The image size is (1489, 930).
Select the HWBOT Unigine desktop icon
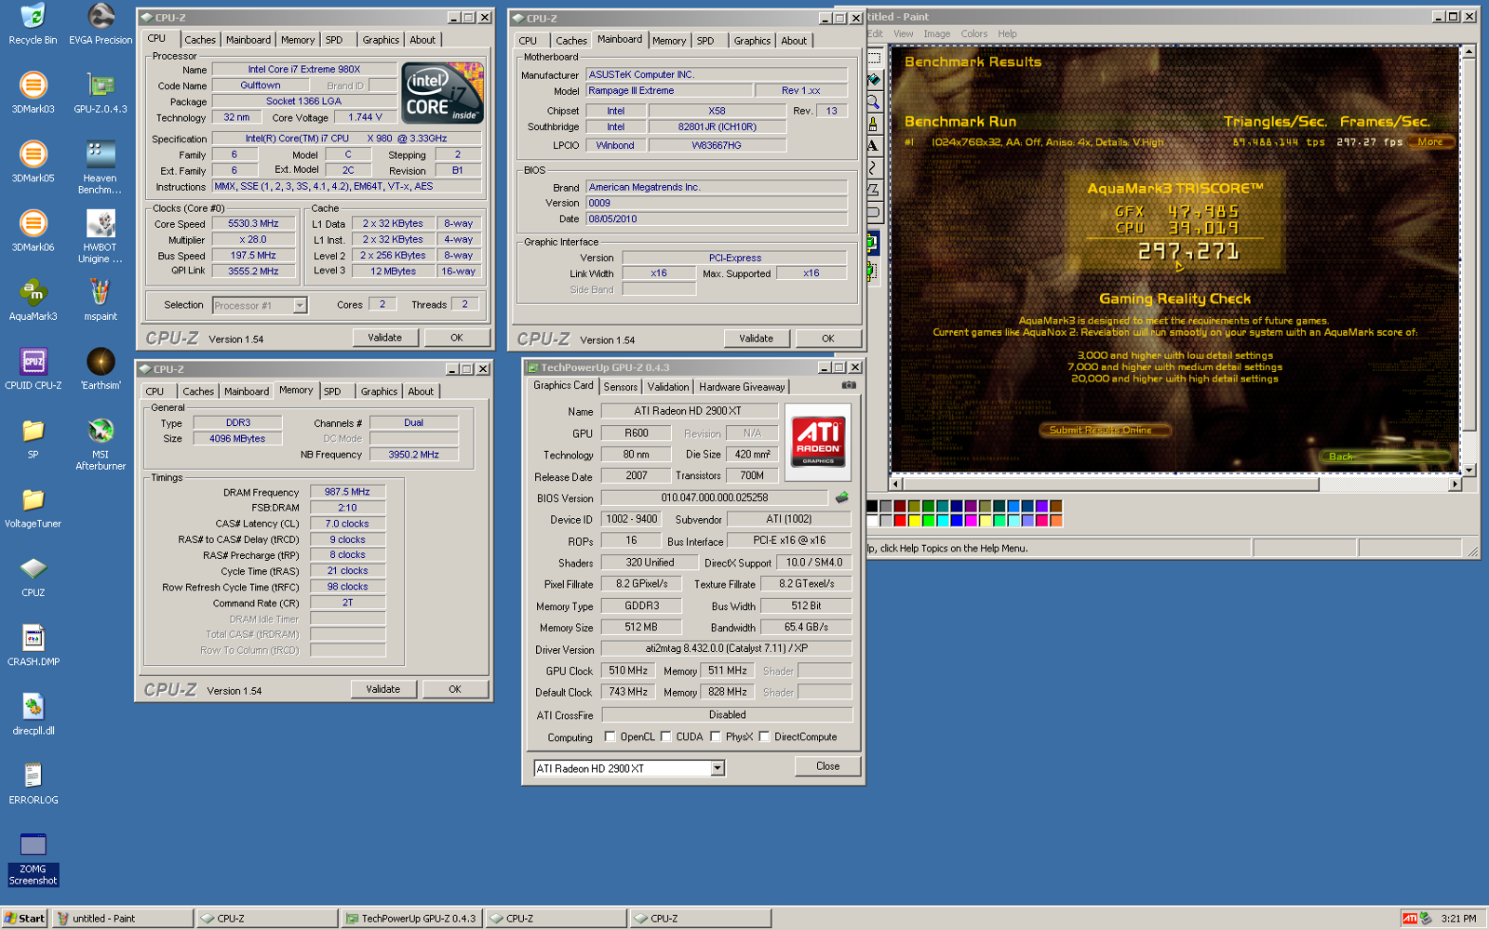(x=101, y=236)
